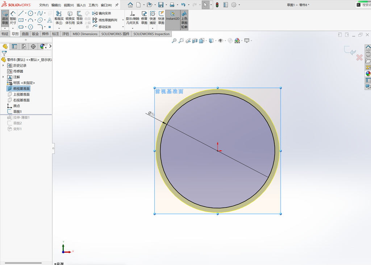Select the Line sketch tool
This screenshot has width=371, height=265.
click(21, 13)
